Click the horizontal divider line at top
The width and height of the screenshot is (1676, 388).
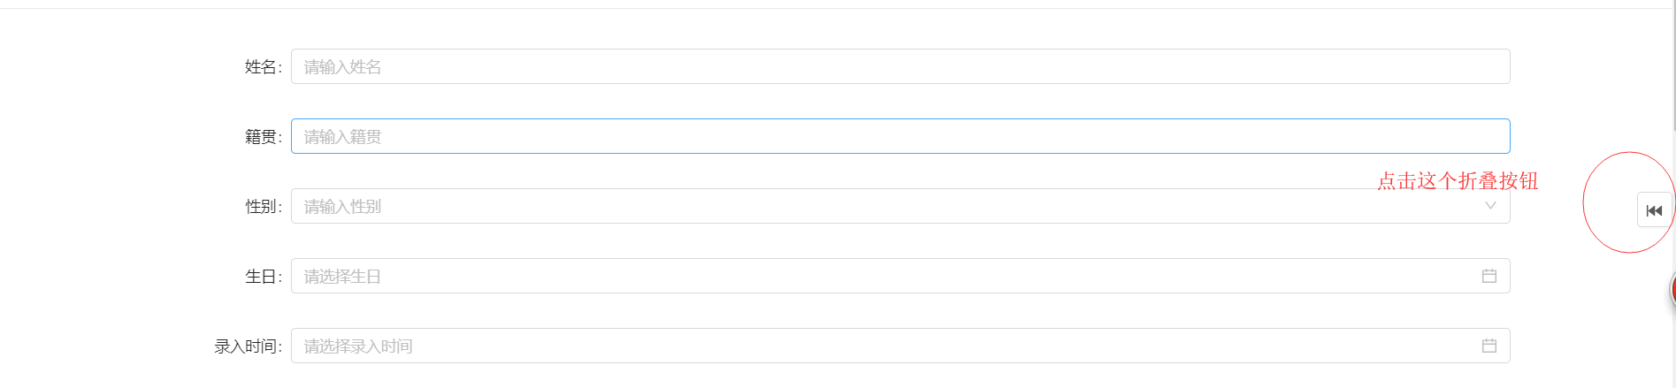pyautogui.click(x=838, y=8)
